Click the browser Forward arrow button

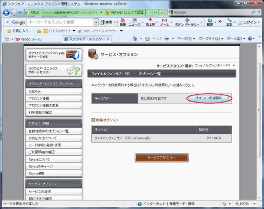[x=14, y=13]
